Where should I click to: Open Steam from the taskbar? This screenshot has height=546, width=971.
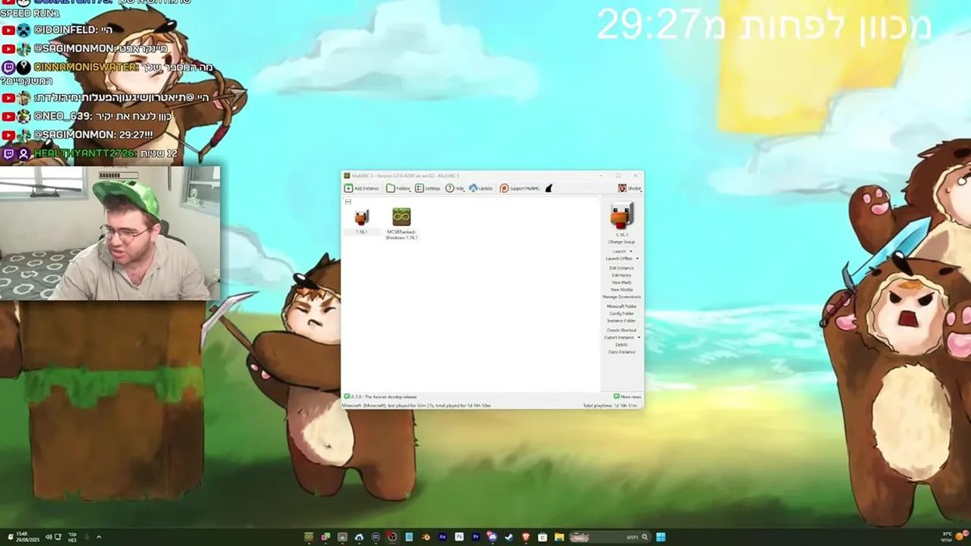point(509,537)
